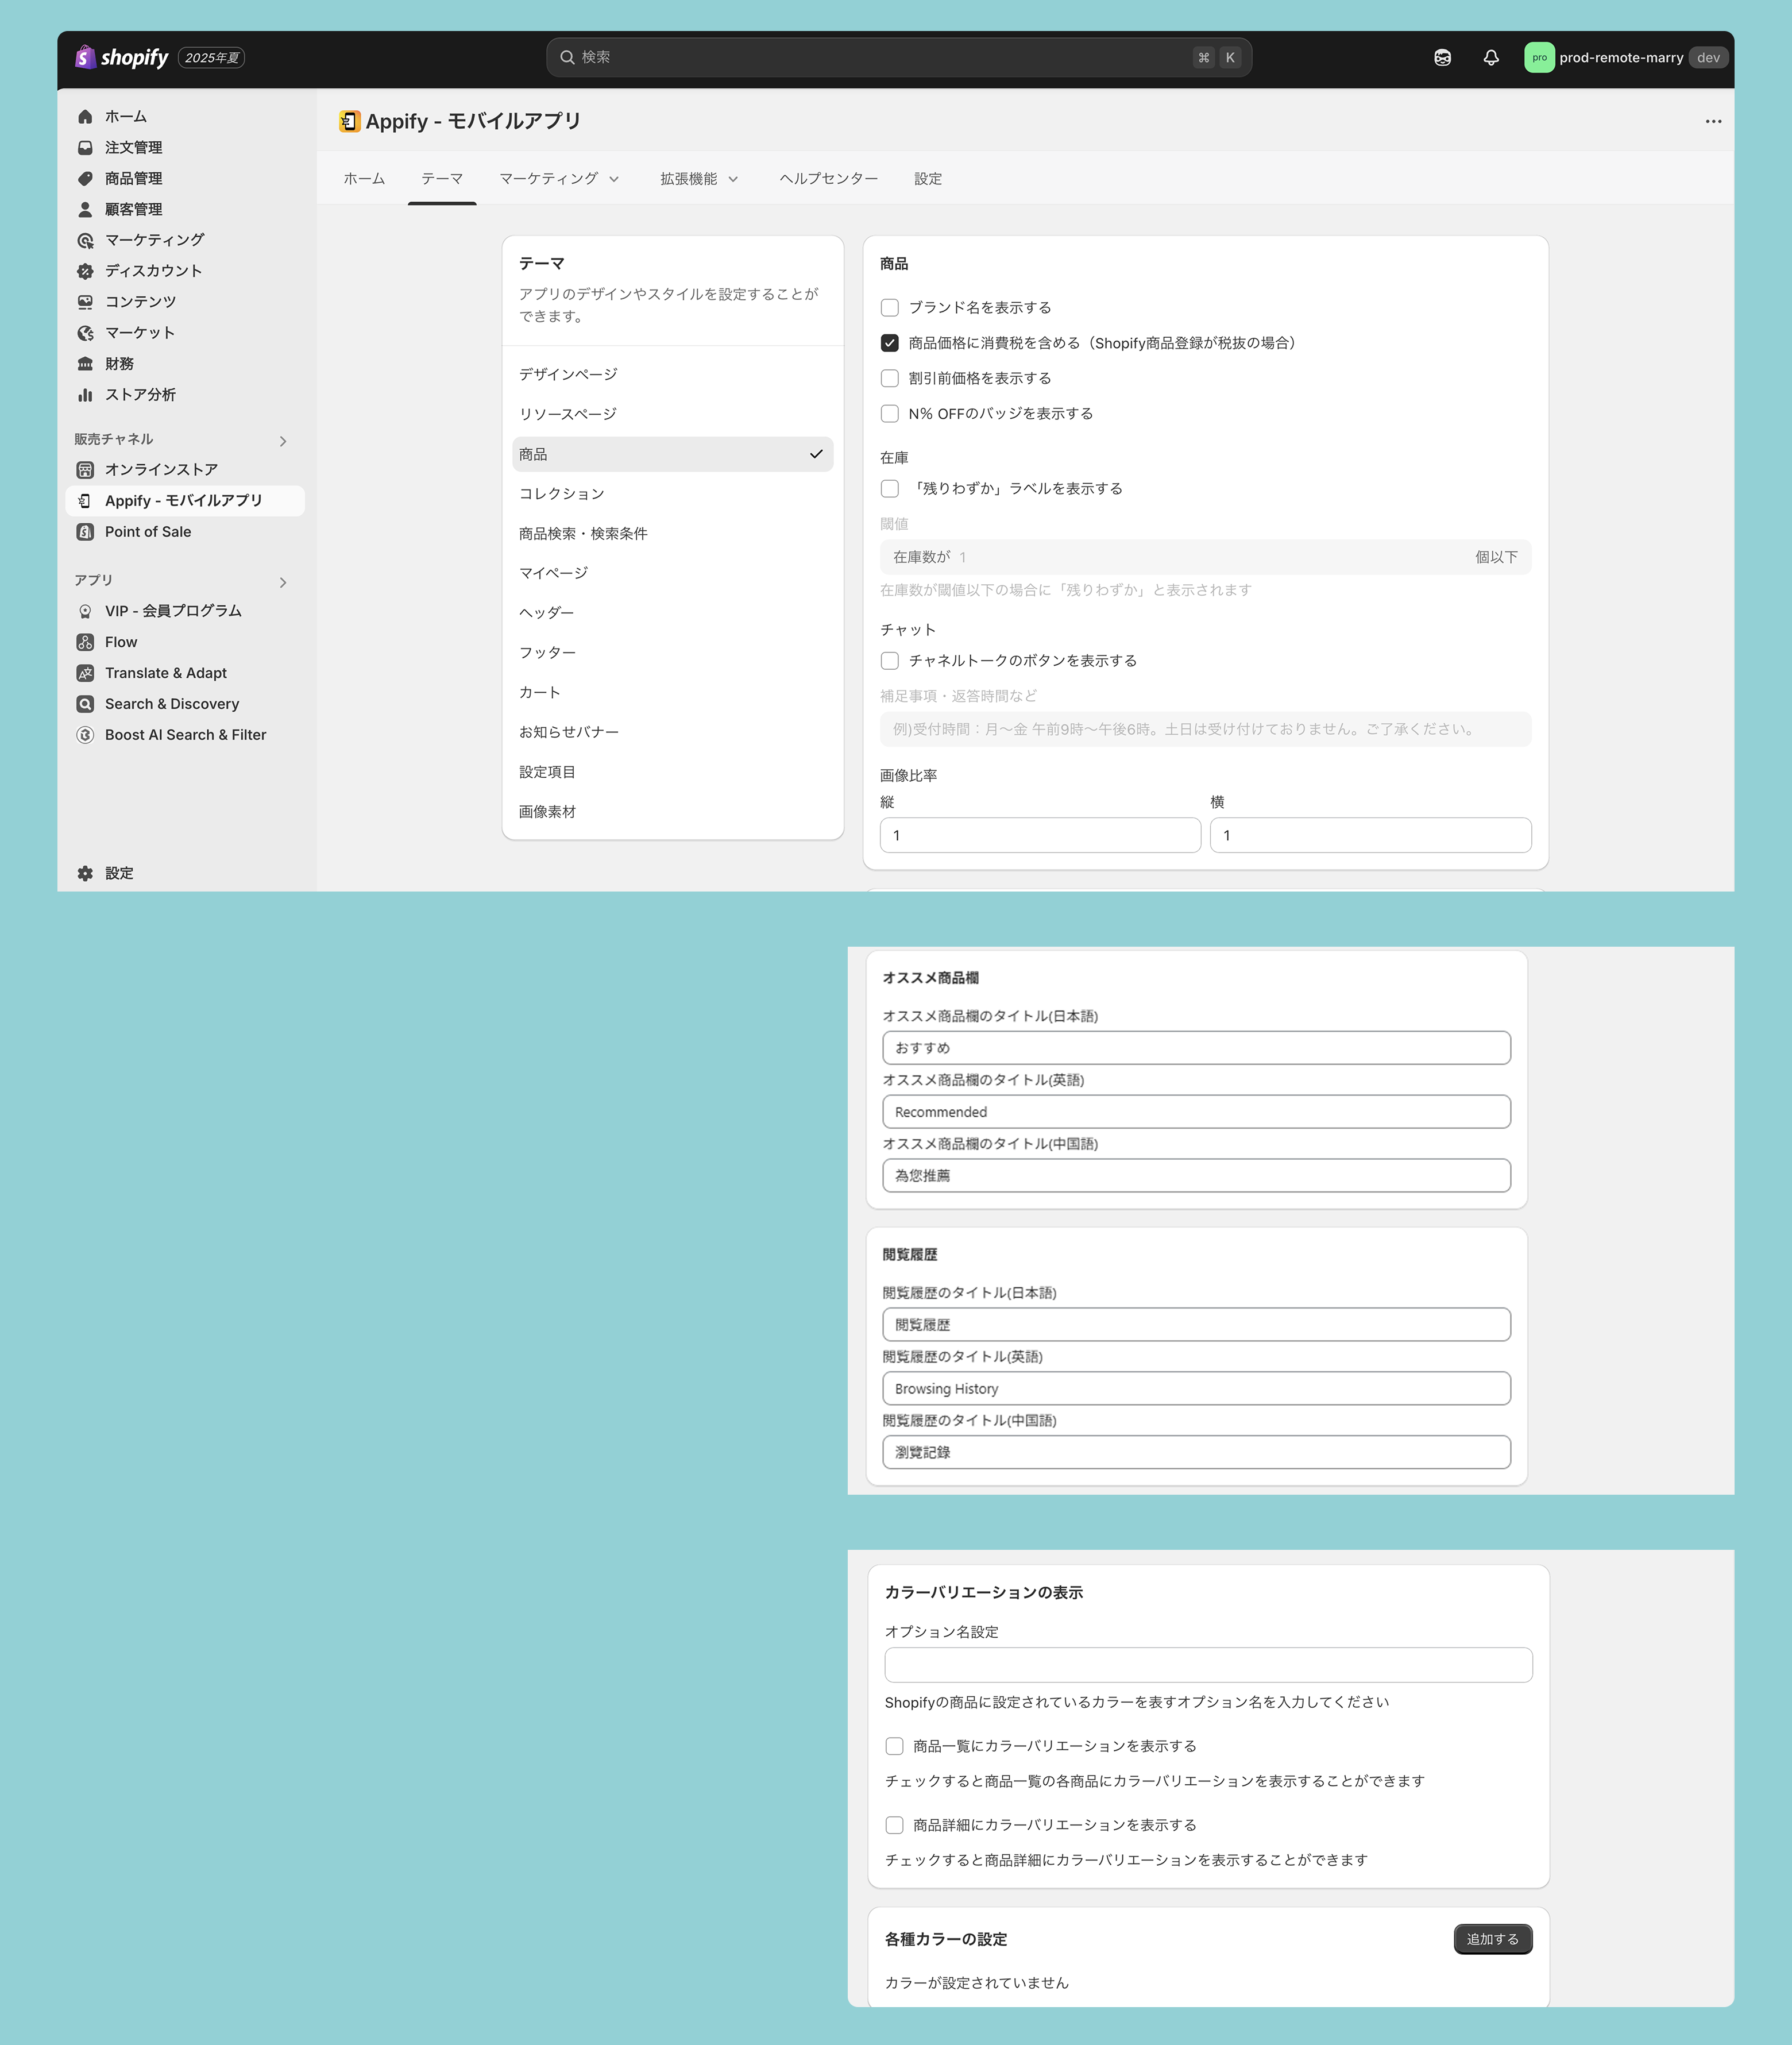Toggle 商品一覧にカラーバリエーションを表示する checkbox

coord(894,1746)
